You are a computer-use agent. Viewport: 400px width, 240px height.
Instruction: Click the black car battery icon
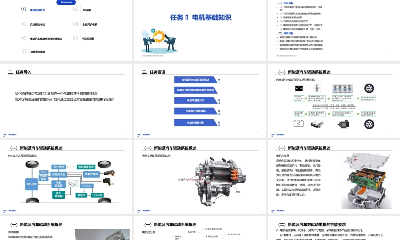click(299, 88)
